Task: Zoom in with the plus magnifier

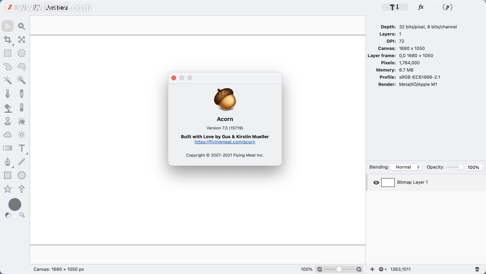Action: pos(359,269)
